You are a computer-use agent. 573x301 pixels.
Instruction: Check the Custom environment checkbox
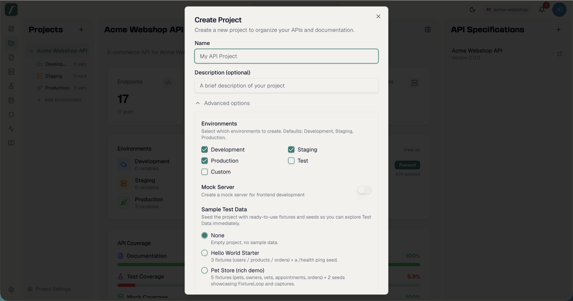point(204,172)
